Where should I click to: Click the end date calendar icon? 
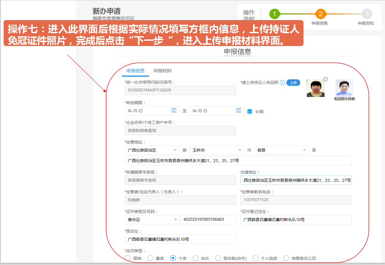click(x=239, y=110)
